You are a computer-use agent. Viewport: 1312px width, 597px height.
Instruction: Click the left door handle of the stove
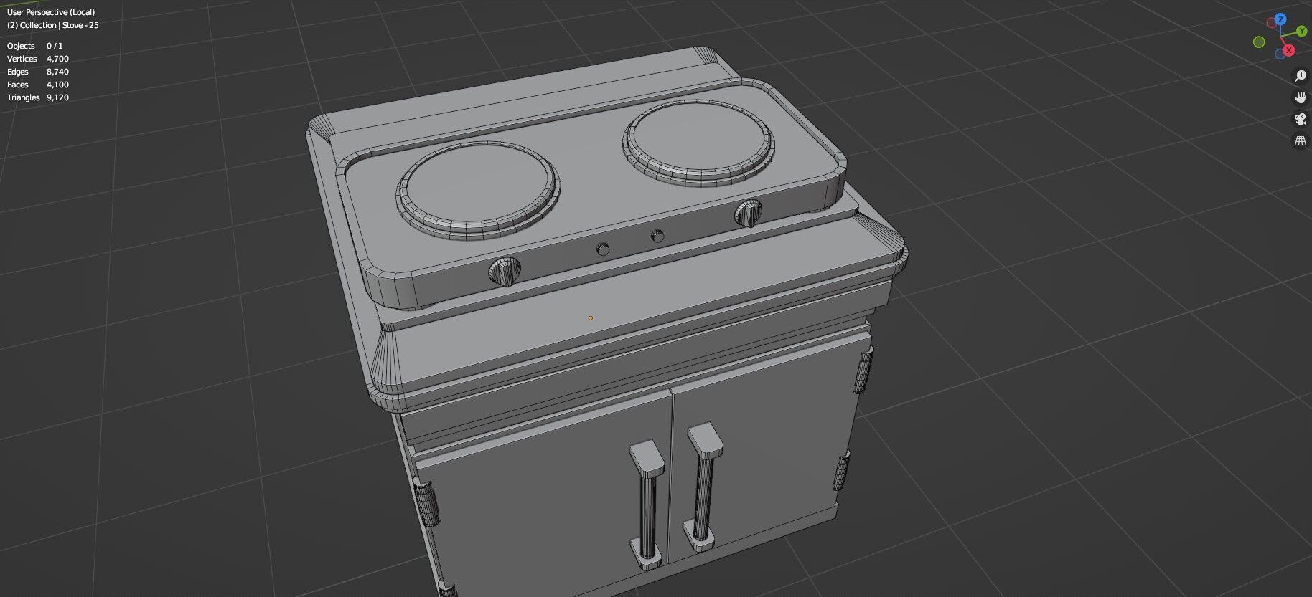click(x=647, y=505)
